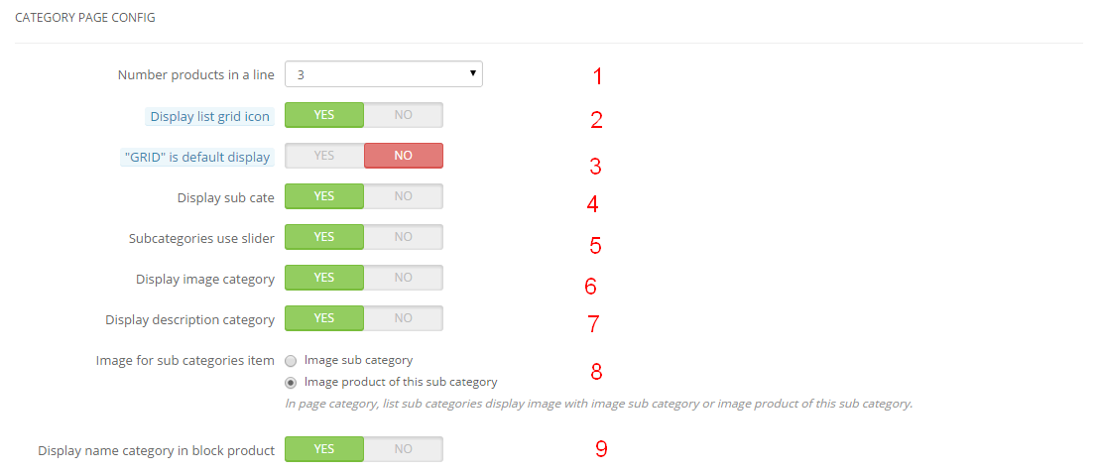The image size is (1099, 473).
Task: Set Display list grid icon to NO
Action: [403, 115]
